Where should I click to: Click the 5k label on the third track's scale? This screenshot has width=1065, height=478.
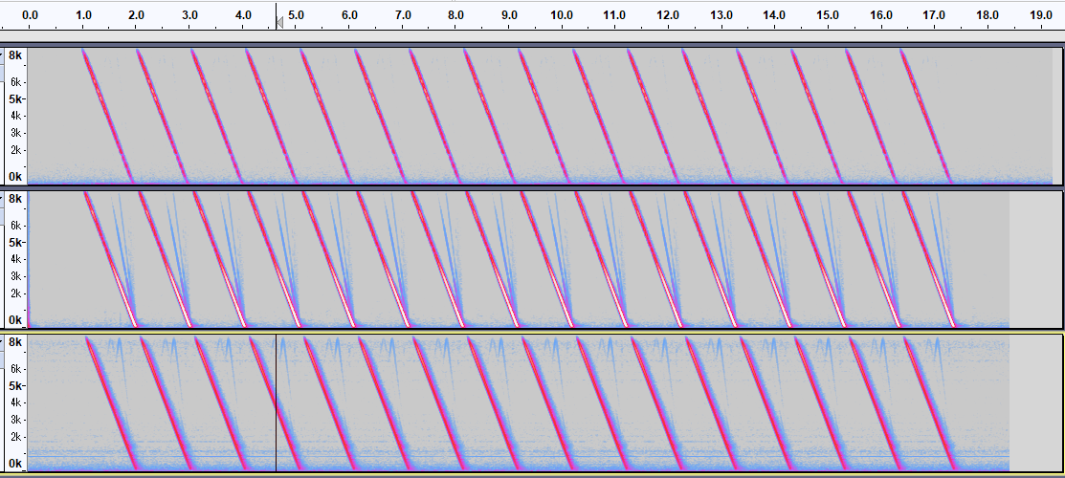tap(17, 385)
